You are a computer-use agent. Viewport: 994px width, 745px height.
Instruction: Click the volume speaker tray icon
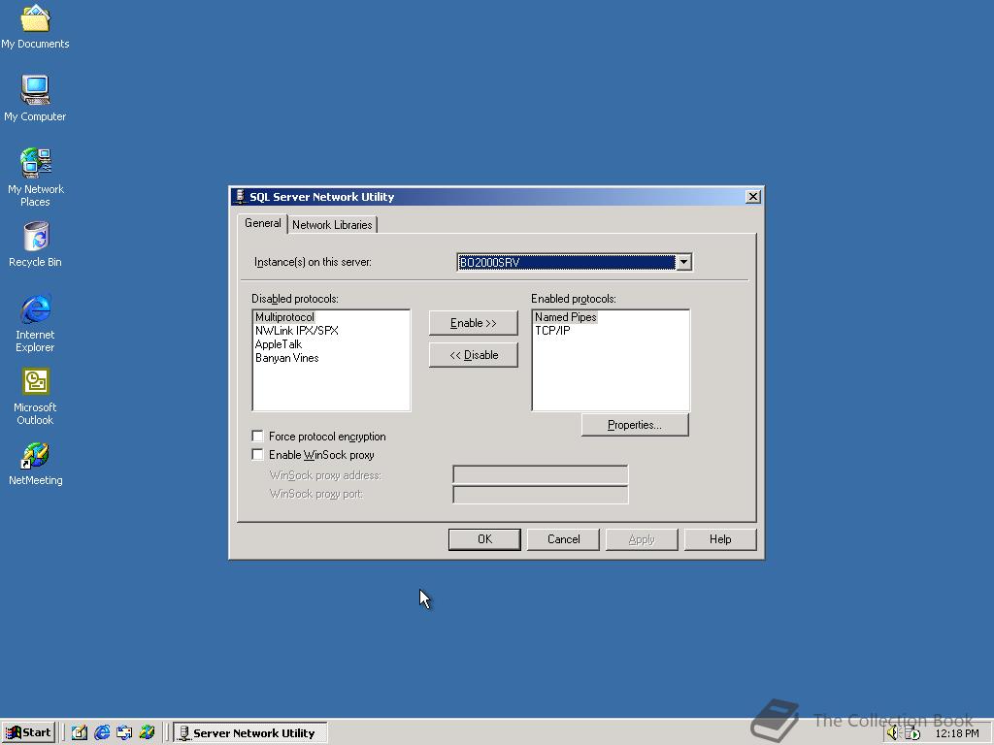point(893,733)
